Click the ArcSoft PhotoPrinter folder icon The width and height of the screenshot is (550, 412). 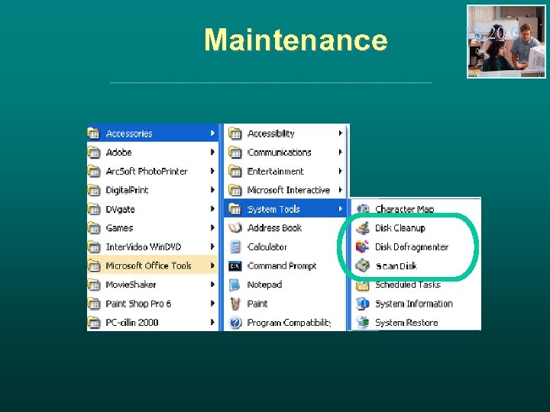(x=94, y=171)
